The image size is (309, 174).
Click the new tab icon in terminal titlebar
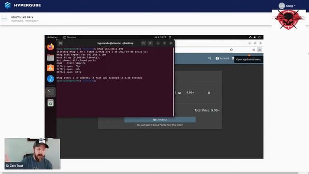tap(60, 43)
